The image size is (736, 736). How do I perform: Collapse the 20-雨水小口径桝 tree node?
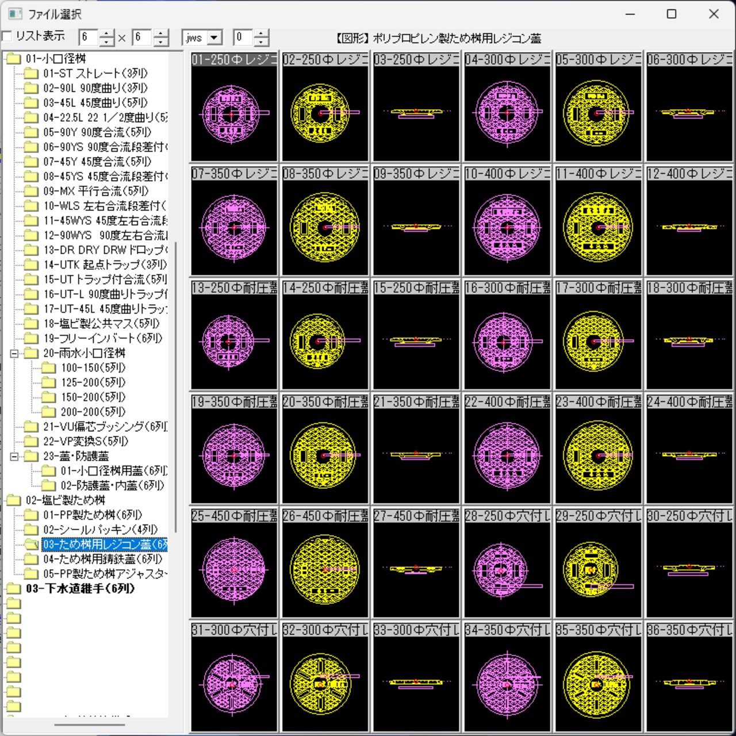click(14, 354)
